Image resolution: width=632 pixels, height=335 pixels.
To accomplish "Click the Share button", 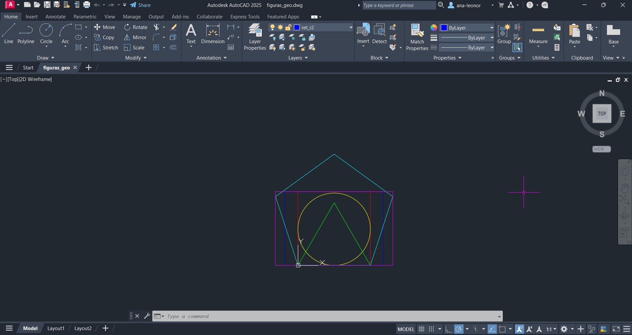I will [x=140, y=5].
